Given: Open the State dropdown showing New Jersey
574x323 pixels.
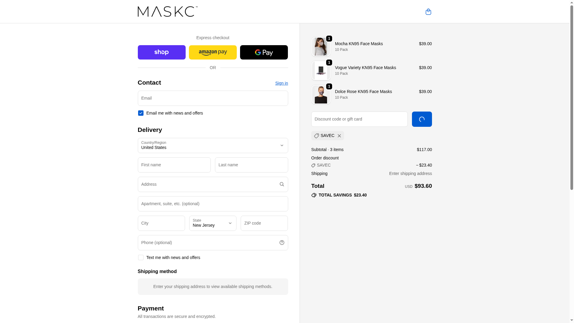Looking at the screenshot, I should pos(213,223).
